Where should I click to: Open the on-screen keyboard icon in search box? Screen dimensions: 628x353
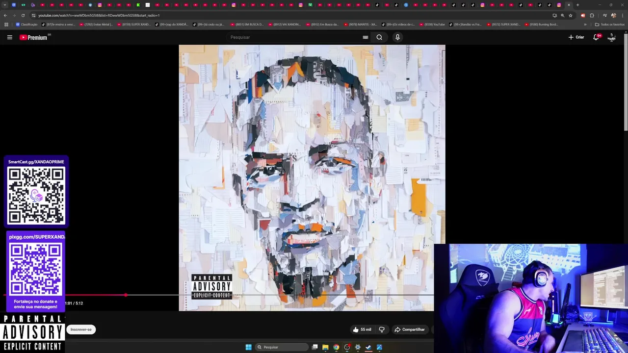365,37
